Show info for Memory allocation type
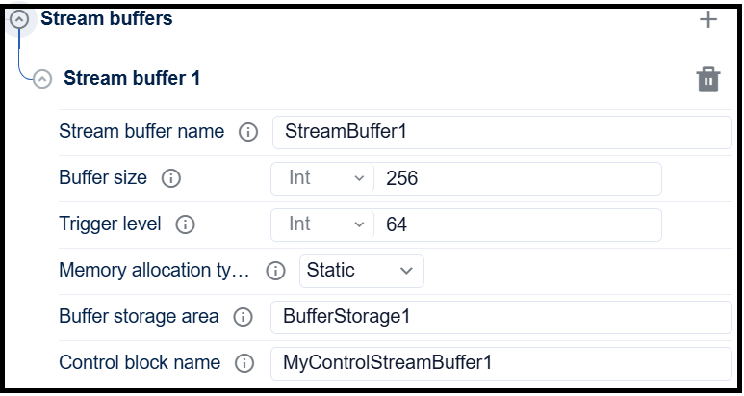744x396 pixels. (275, 271)
